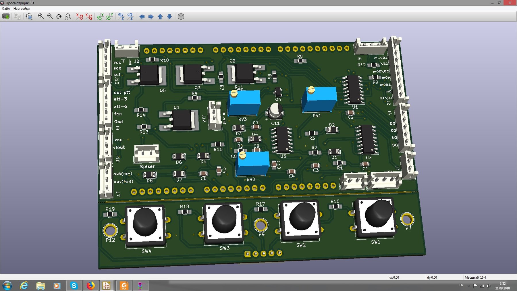
Task: Click the leftmost green rotate Y icon
Action: click(100, 16)
